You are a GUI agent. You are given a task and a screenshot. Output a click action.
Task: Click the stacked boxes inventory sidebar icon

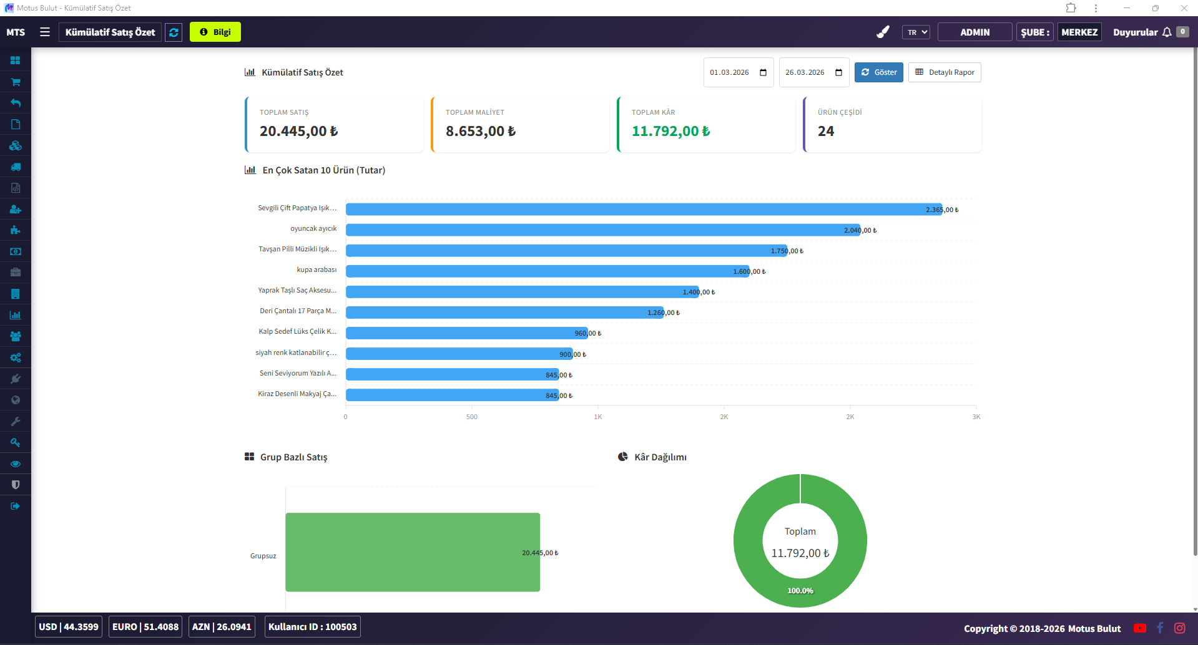coord(16,146)
